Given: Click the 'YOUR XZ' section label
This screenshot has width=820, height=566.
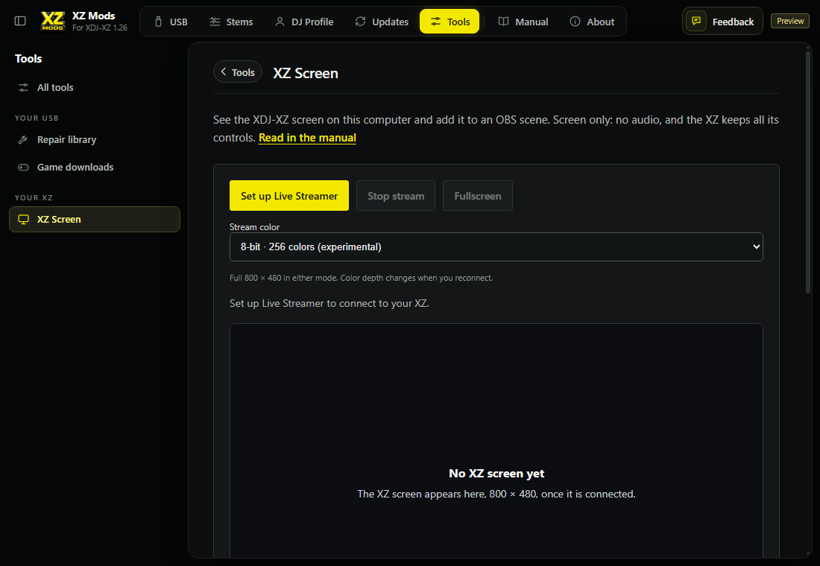Looking at the screenshot, I should tap(34, 197).
